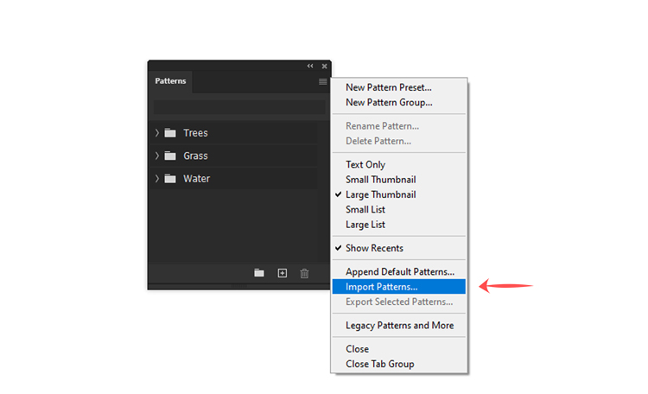Click the search patterns field

(239, 107)
